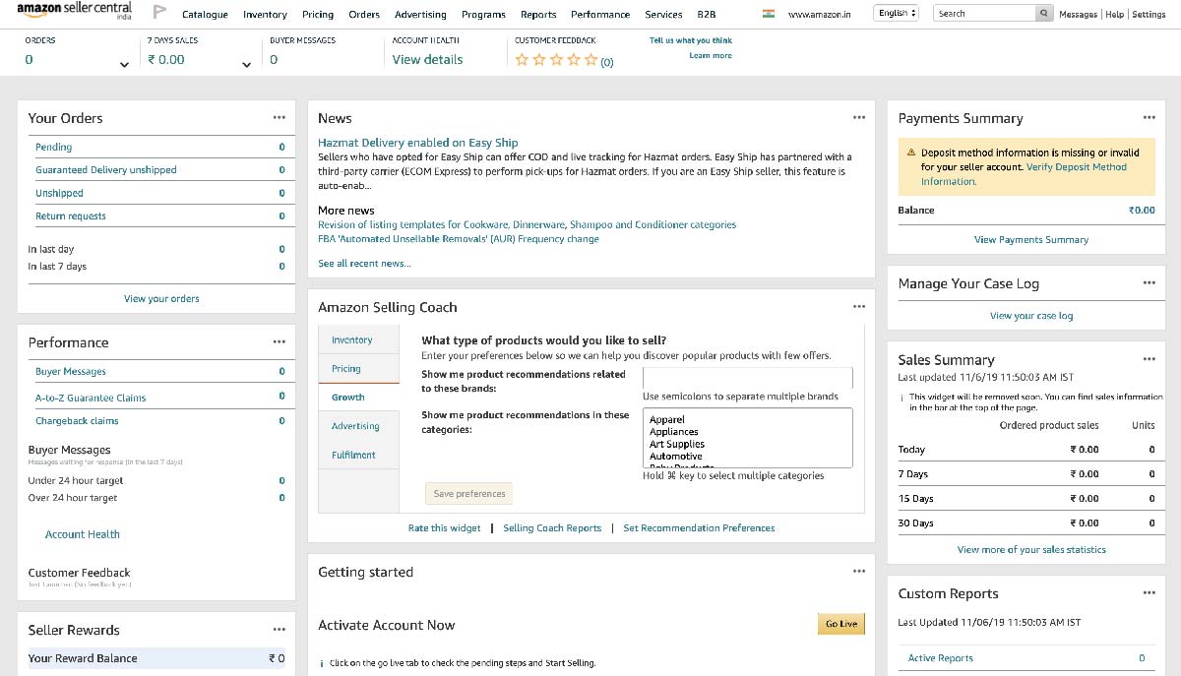Screen dimensions: 1181x676
Task: Click the Go Live button
Action: point(840,623)
